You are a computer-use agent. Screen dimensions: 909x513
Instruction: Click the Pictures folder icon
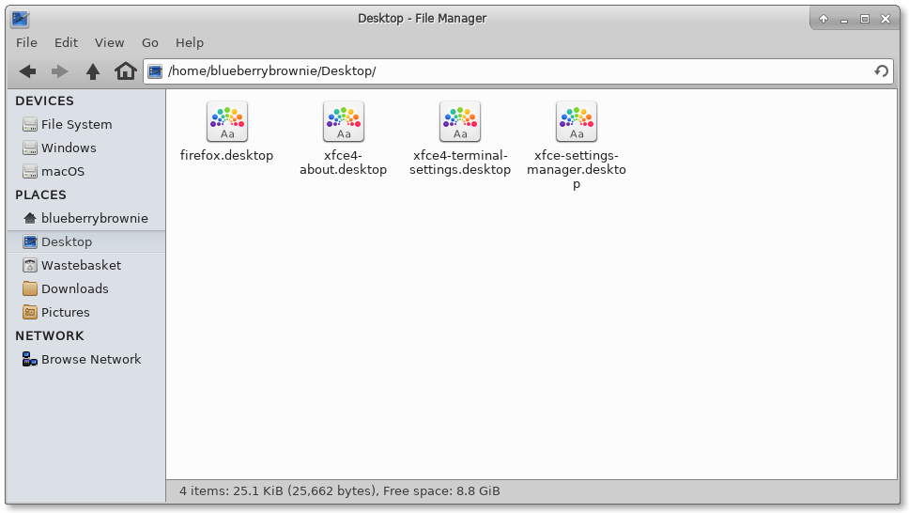click(x=29, y=312)
